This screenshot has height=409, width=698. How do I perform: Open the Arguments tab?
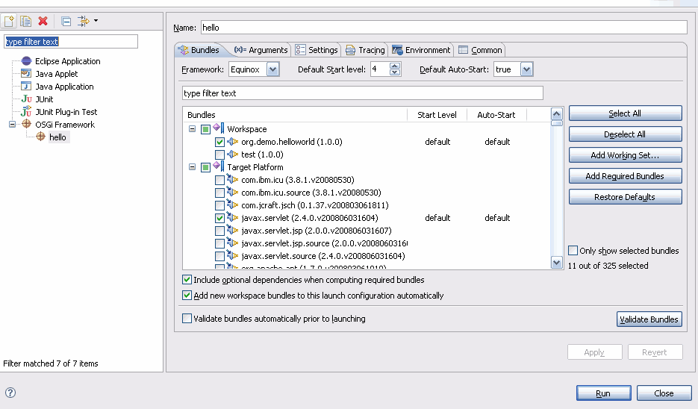point(261,50)
